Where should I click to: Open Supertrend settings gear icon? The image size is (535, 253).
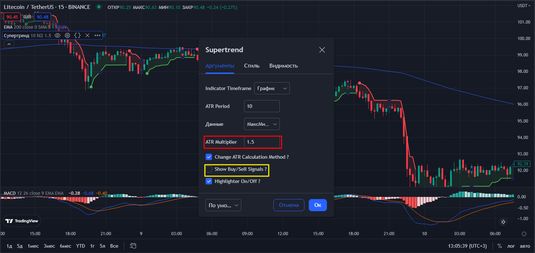(67, 35)
